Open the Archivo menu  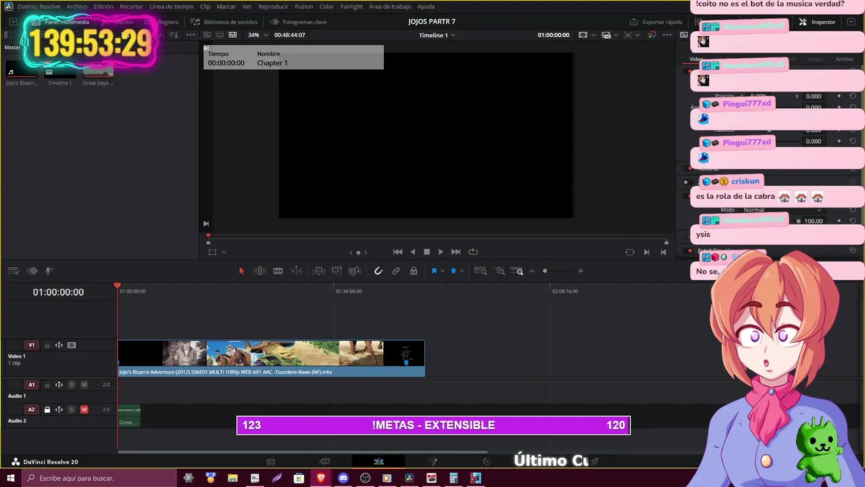[x=76, y=6]
